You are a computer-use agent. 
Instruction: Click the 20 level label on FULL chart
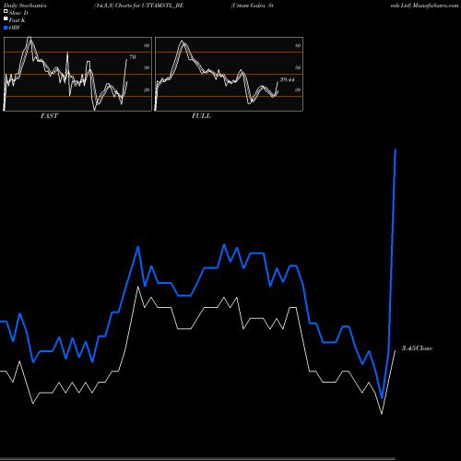click(298, 89)
